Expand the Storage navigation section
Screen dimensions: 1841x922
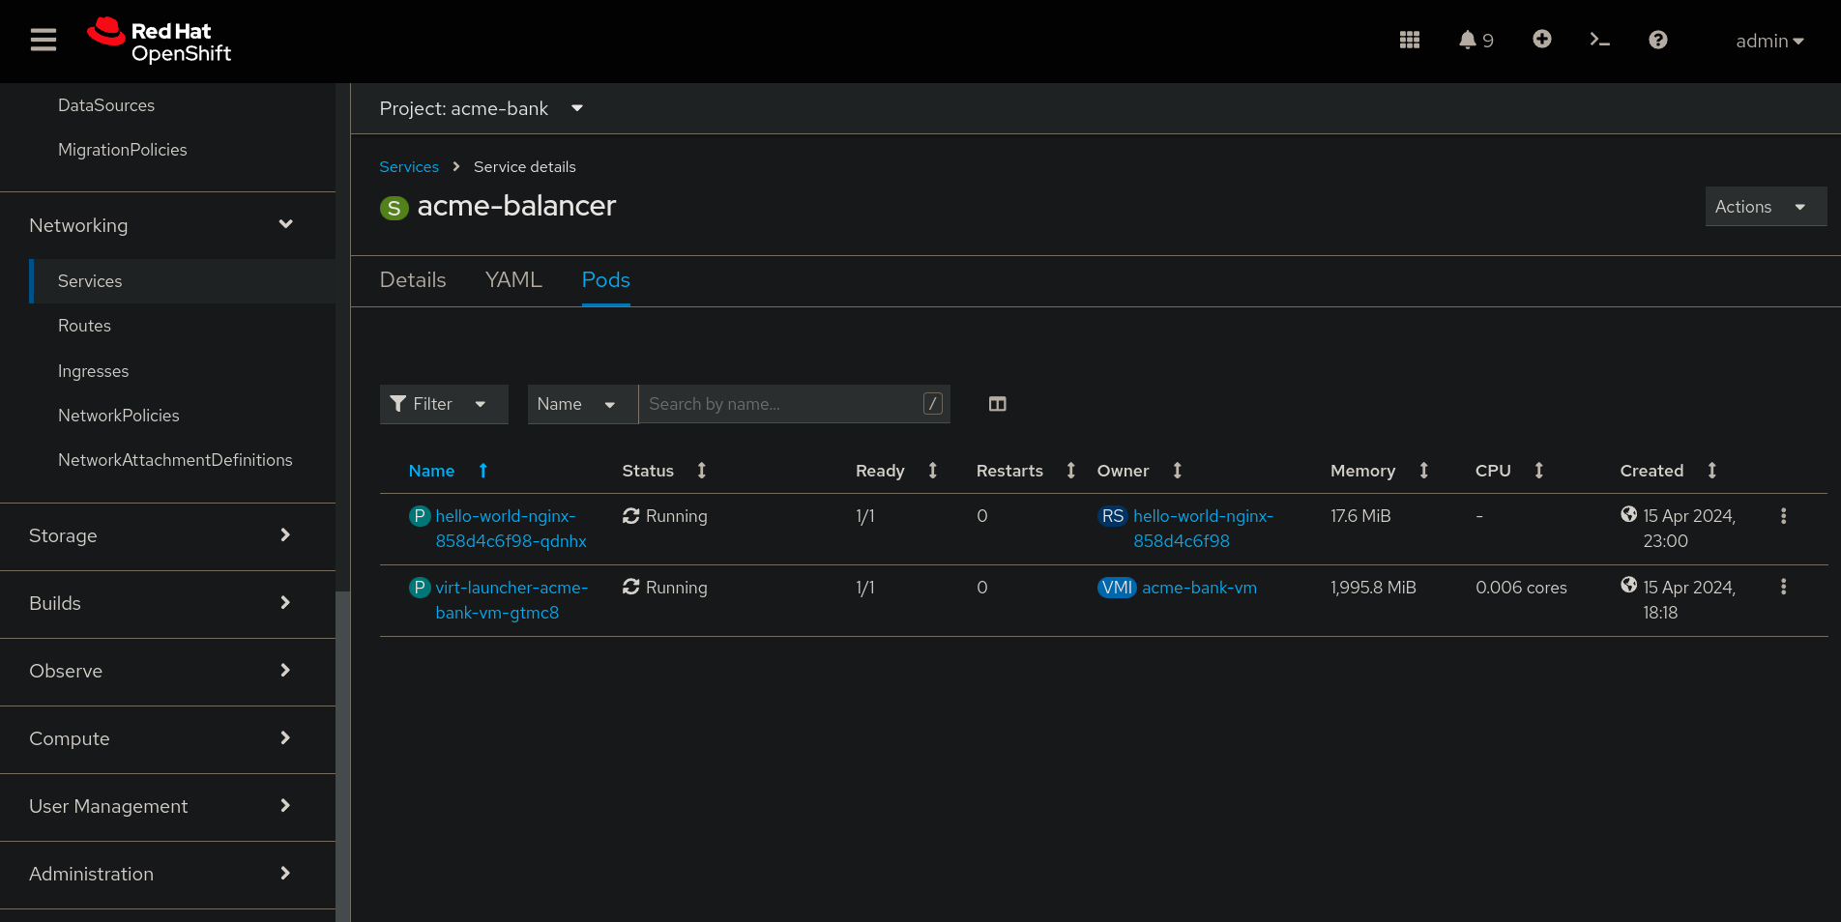coord(160,535)
